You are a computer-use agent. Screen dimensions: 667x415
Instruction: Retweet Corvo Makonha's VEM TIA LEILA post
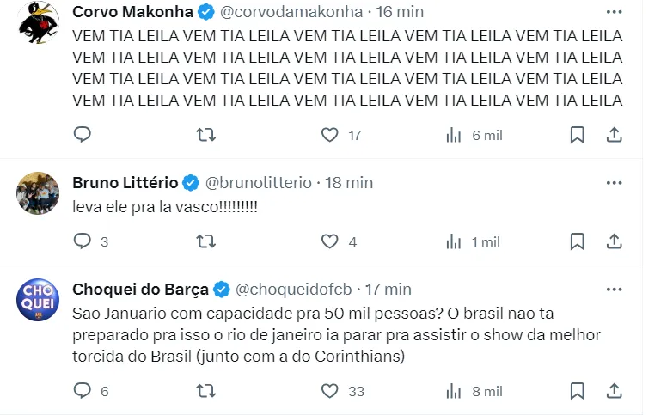tap(206, 135)
